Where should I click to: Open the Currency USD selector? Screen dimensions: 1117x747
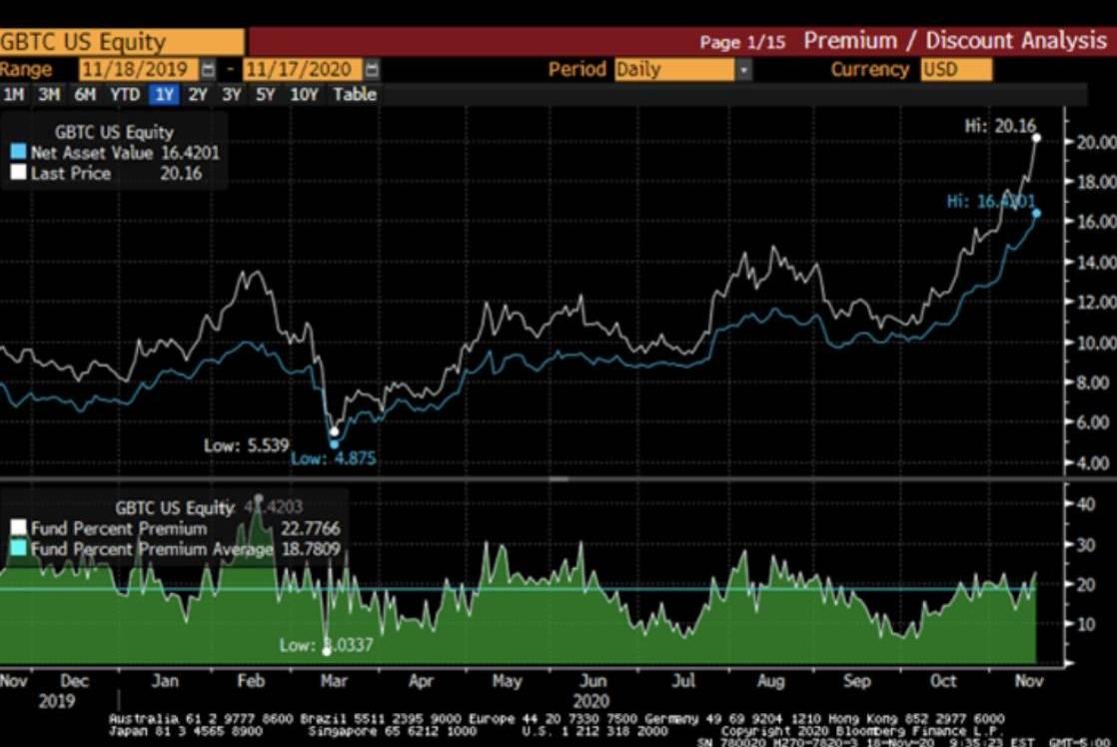tap(955, 70)
